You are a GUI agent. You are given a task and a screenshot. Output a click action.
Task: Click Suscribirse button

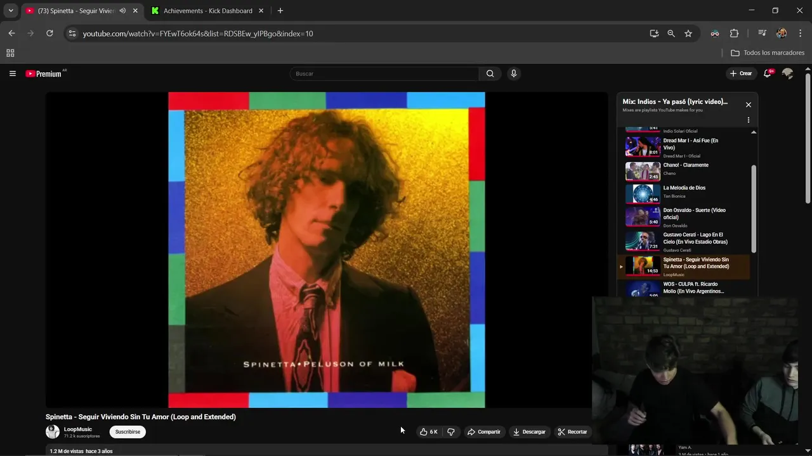tap(128, 432)
